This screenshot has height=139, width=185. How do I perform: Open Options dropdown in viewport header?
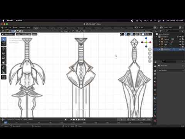click(x=148, y=31)
